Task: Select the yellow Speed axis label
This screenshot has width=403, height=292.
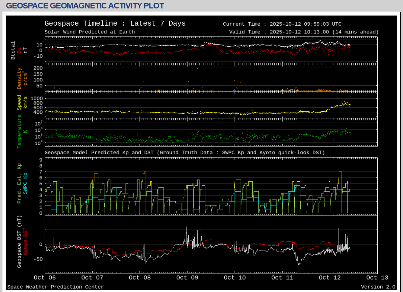Action: pyautogui.click(x=19, y=102)
